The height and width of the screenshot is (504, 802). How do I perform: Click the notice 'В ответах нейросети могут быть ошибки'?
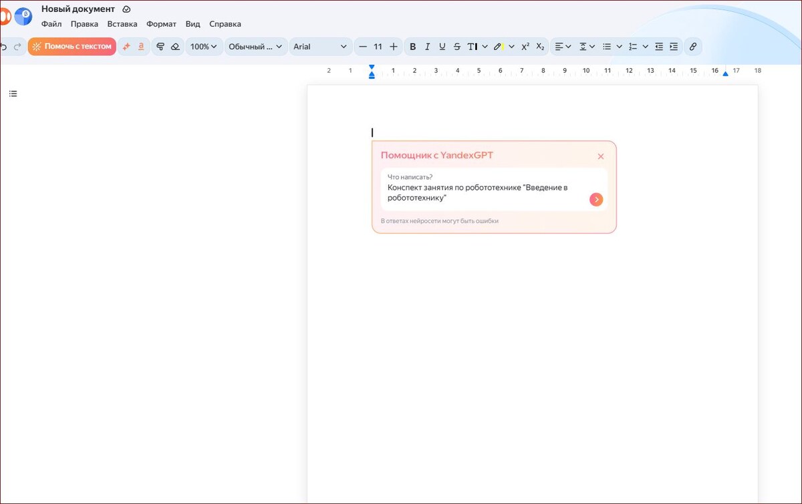click(440, 221)
